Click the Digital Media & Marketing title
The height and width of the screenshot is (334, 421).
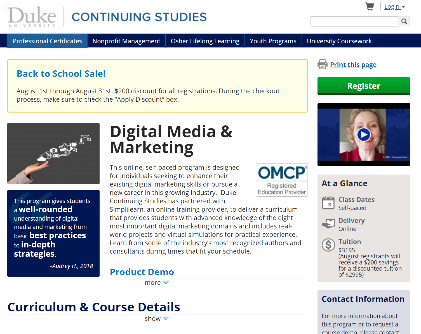(171, 139)
